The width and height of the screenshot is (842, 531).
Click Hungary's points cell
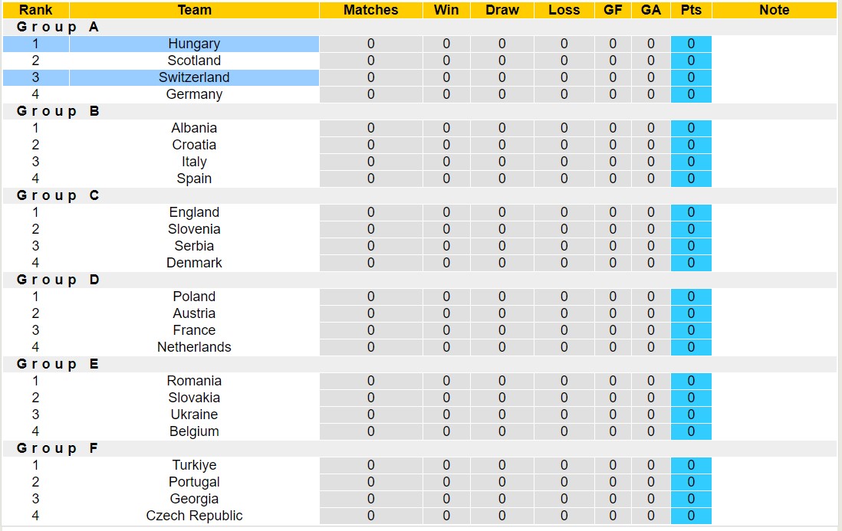pos(691,44)
